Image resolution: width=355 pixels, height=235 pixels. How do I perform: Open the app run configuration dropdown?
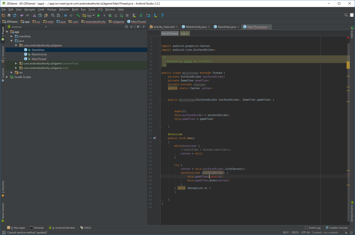coord(89,16)
